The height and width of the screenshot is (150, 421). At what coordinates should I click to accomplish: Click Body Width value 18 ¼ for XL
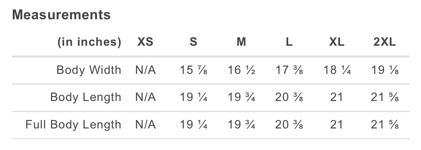[337, 70]
